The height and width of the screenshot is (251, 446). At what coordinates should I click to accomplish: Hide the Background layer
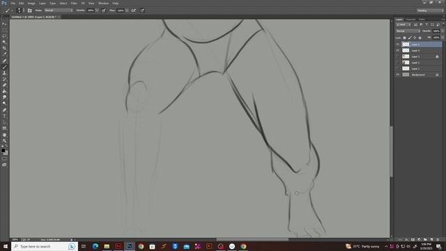coord(398,75)
